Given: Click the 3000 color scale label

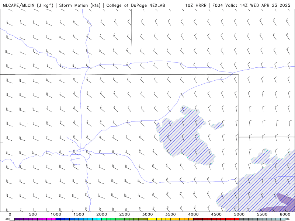Looking at the screenshot, I should coord(147,214).
